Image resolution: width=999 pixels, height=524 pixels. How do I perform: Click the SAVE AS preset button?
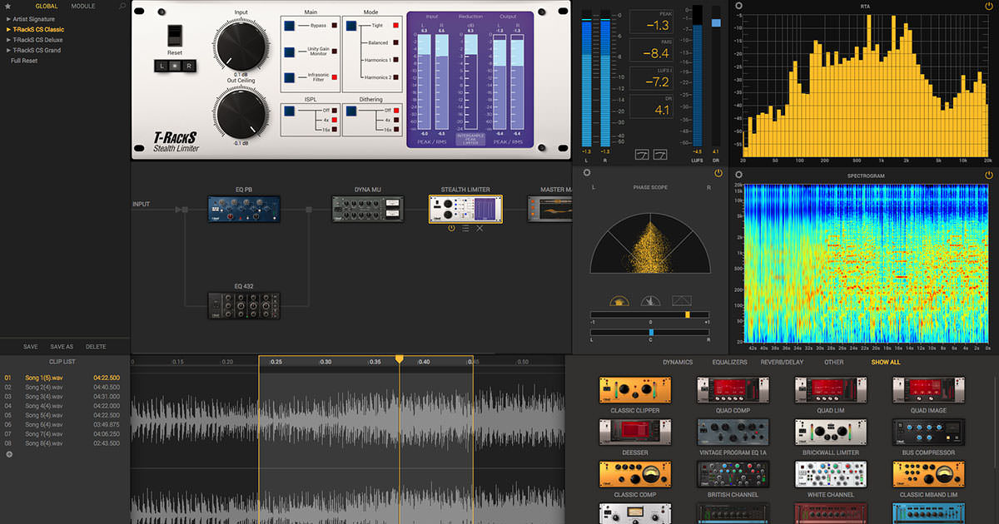pos(62,347)
